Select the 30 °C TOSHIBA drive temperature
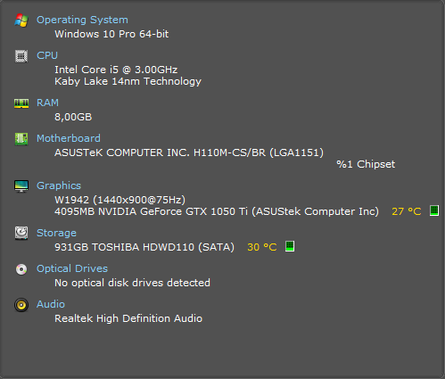The width and height of the screenshot is (445, 379). tap(262, 247)
